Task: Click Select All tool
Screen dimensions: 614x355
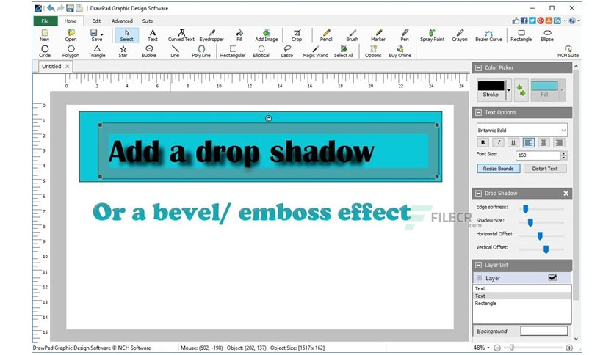Action: point(344,51)
